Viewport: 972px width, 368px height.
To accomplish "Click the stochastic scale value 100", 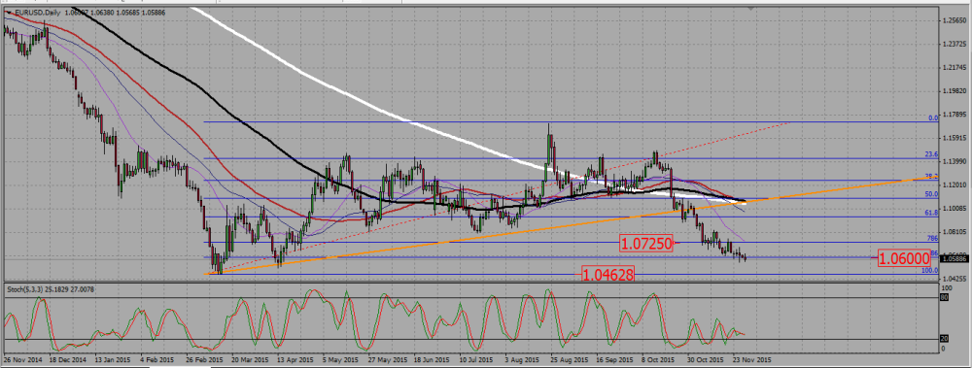I will tap(947, 288).
